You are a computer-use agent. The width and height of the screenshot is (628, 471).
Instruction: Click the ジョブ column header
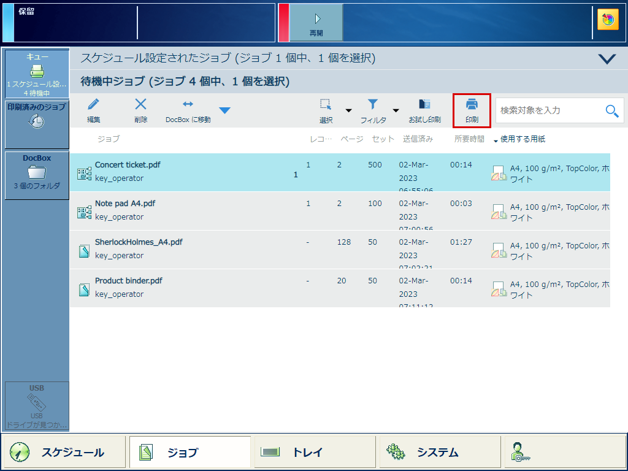108,139
